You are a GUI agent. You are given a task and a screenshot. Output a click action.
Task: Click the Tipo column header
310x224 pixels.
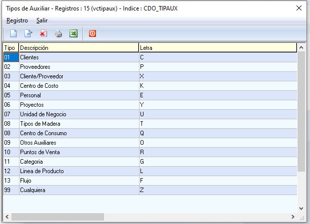click(x=10, y=47)
